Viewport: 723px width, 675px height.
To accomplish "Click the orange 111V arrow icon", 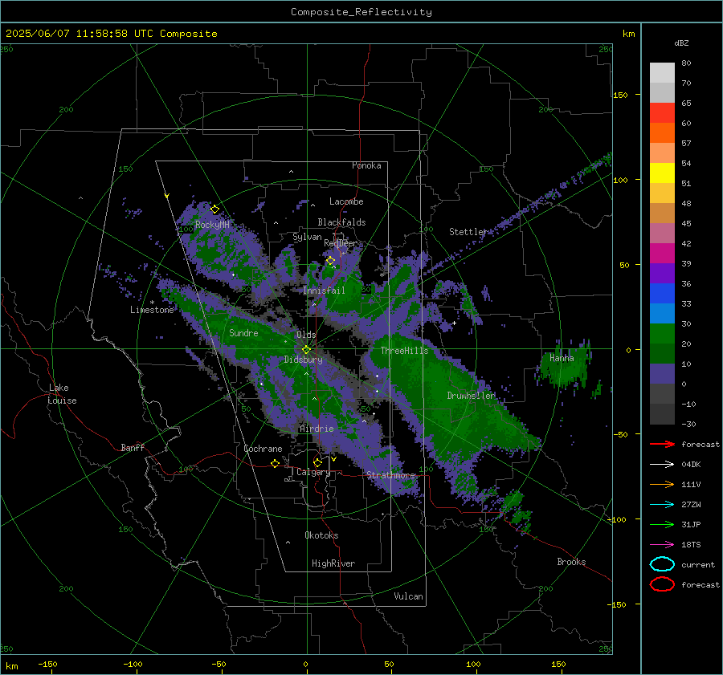I will 662,484.
